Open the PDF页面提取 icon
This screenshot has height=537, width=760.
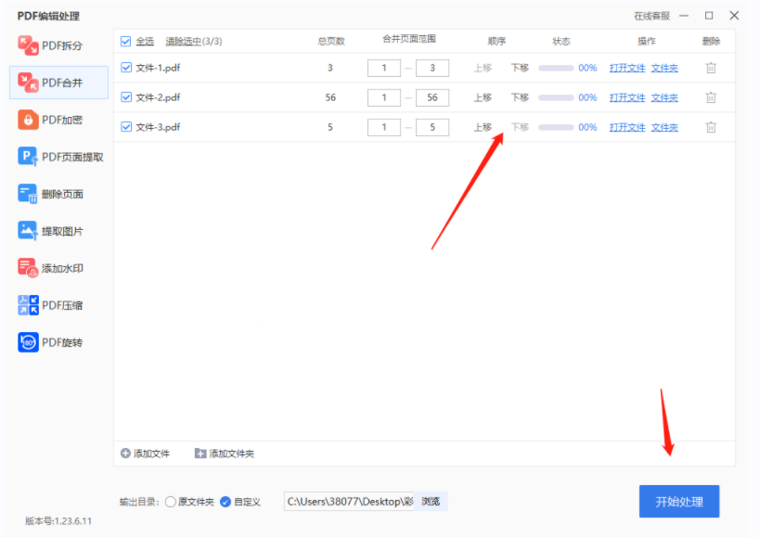coord(28,157)
